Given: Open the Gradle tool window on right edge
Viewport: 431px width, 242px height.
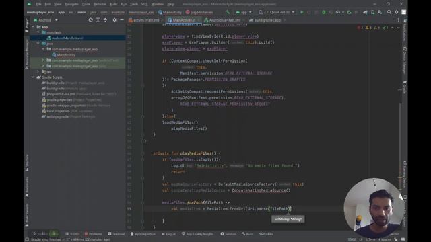Looking at the screenshot, I should click(x=405, y=87).
